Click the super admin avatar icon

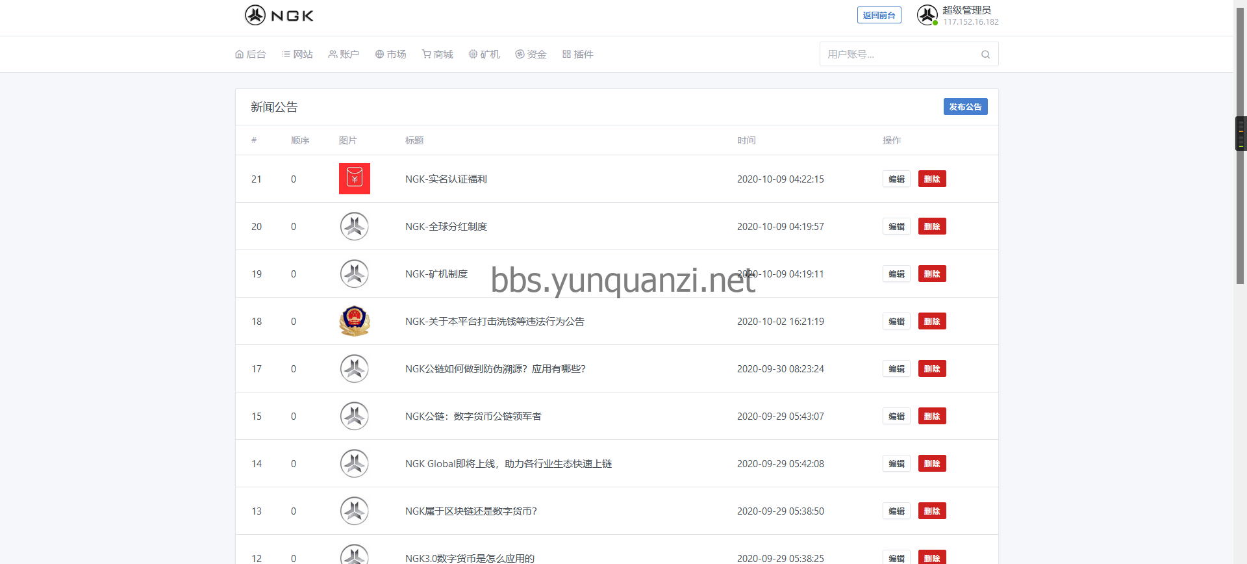[x=927, y=15]
